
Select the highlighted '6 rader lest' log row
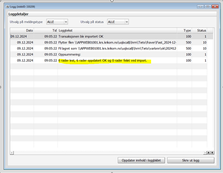[x=109, y=61]
